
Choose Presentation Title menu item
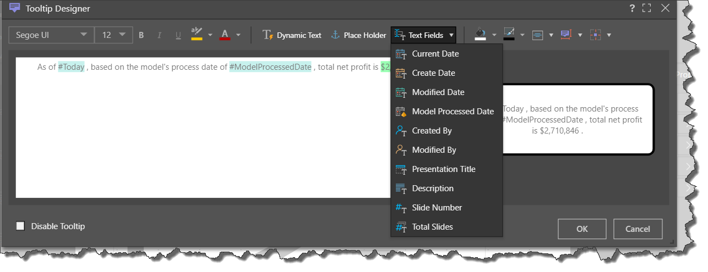coord(443,169)
